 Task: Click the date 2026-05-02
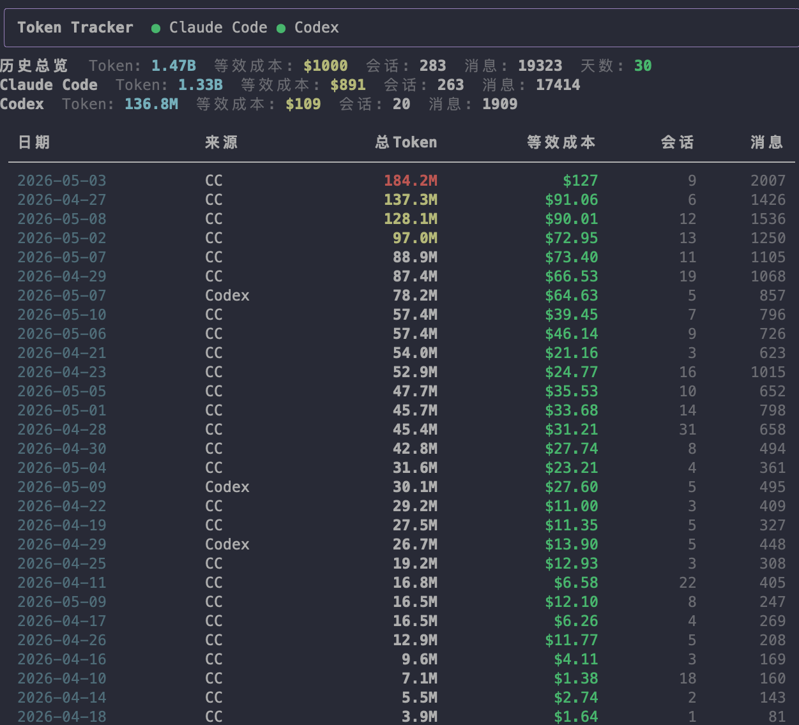[62, 238]
